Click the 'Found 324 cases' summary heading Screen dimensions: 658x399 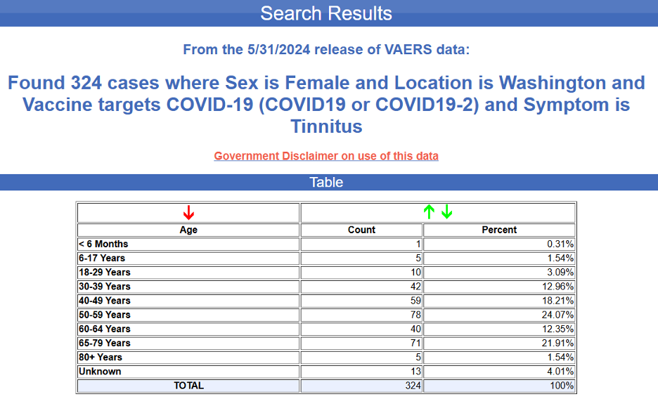click(x=326, y=105)
